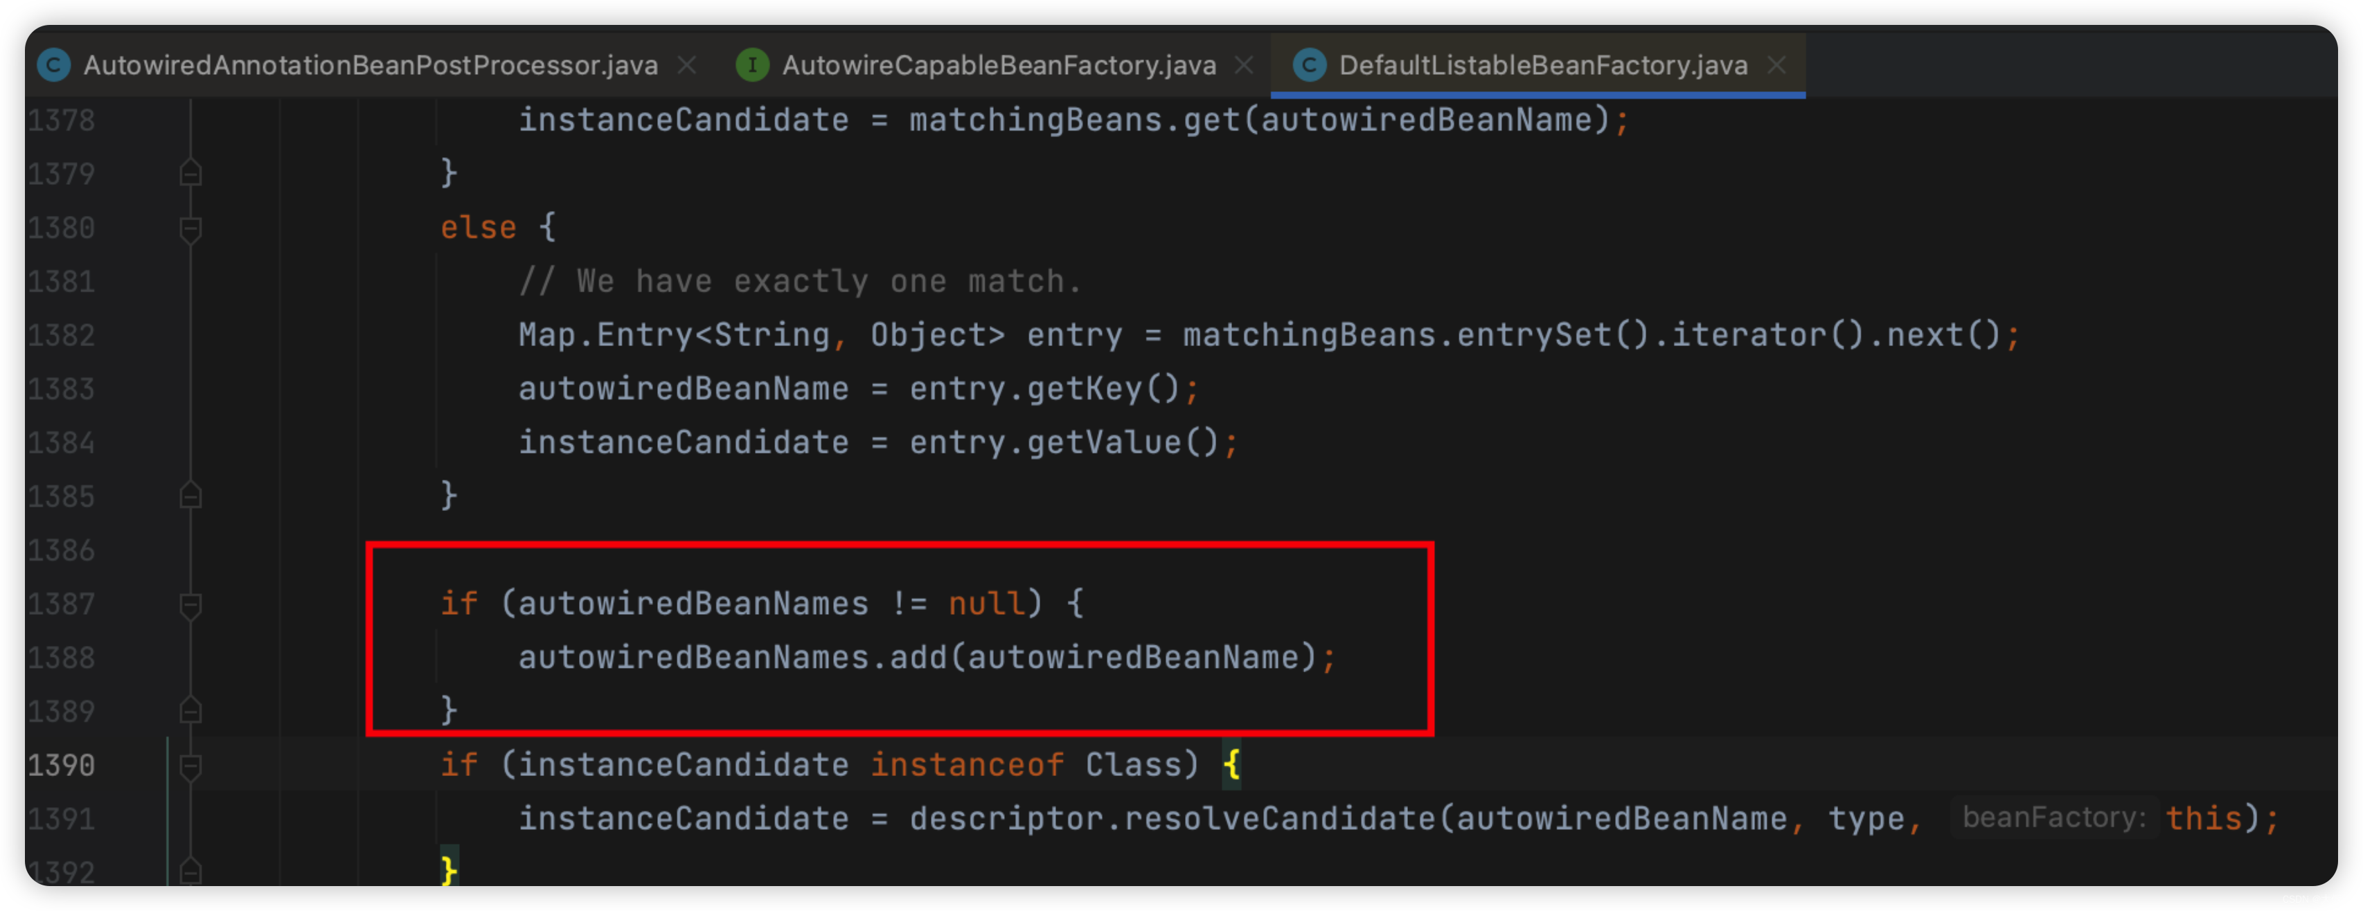Viewport: 2363px width, 911px height.
Task: Select the DefaultListableBeanFactory.java tab
Action: pyautogui.click(x=1542, y=65)
